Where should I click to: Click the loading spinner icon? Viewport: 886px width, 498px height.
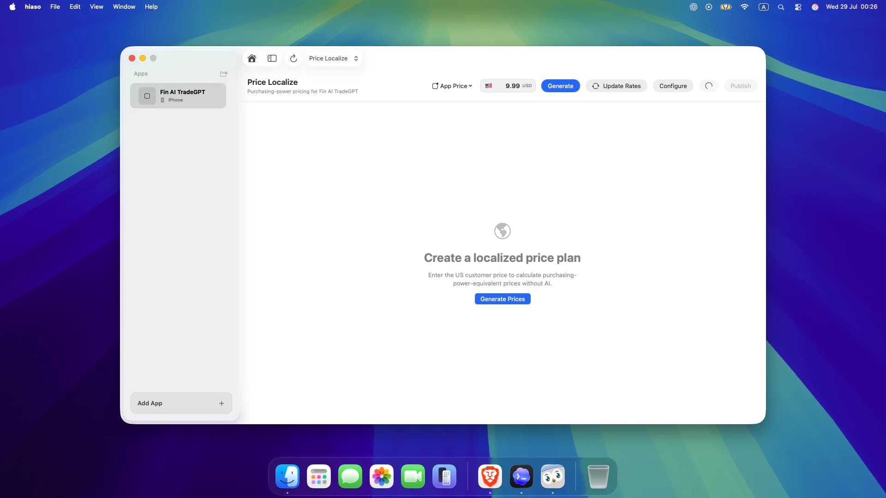coord(709,86)
